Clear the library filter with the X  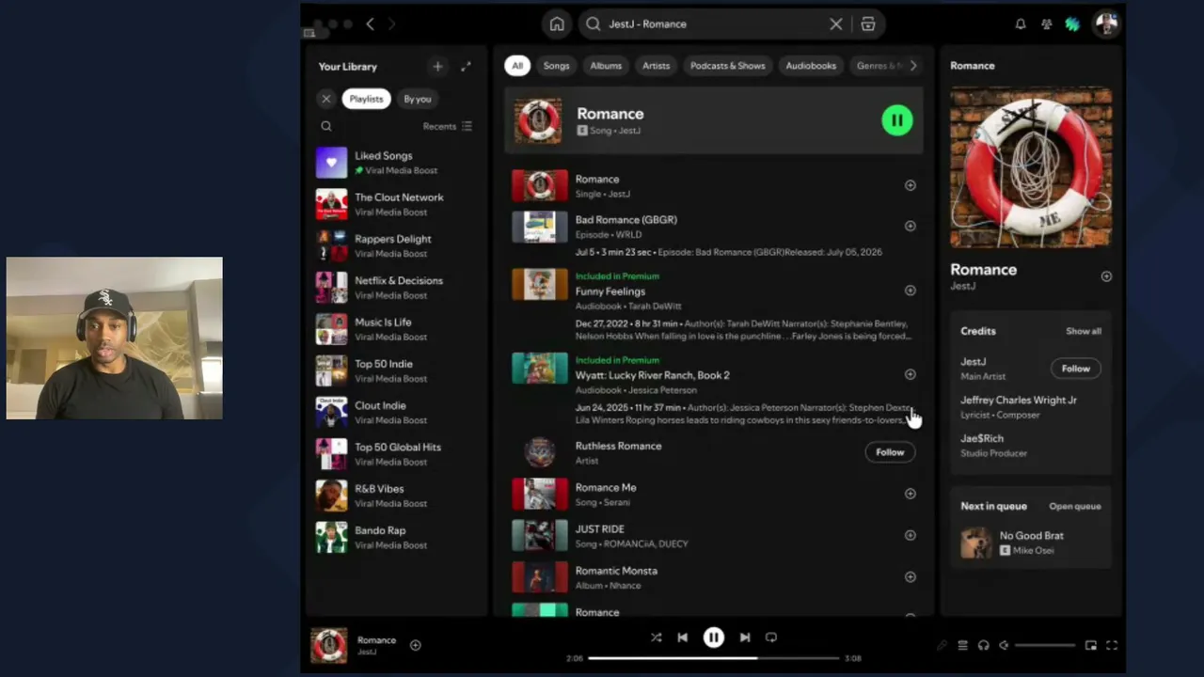326,99
